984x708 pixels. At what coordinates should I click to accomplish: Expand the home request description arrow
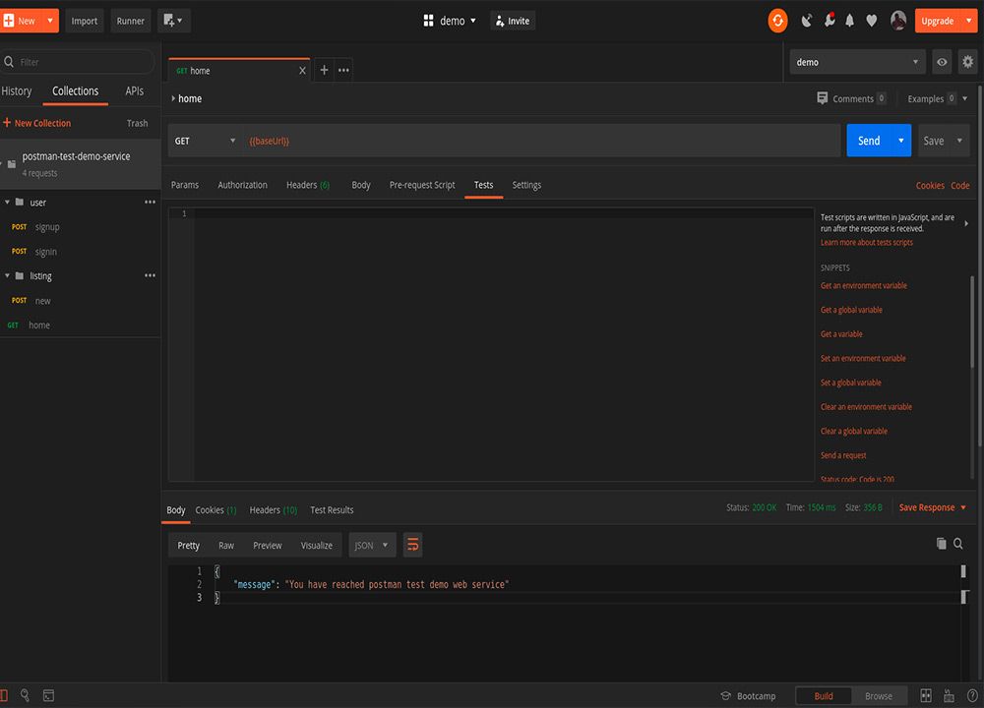173,98
